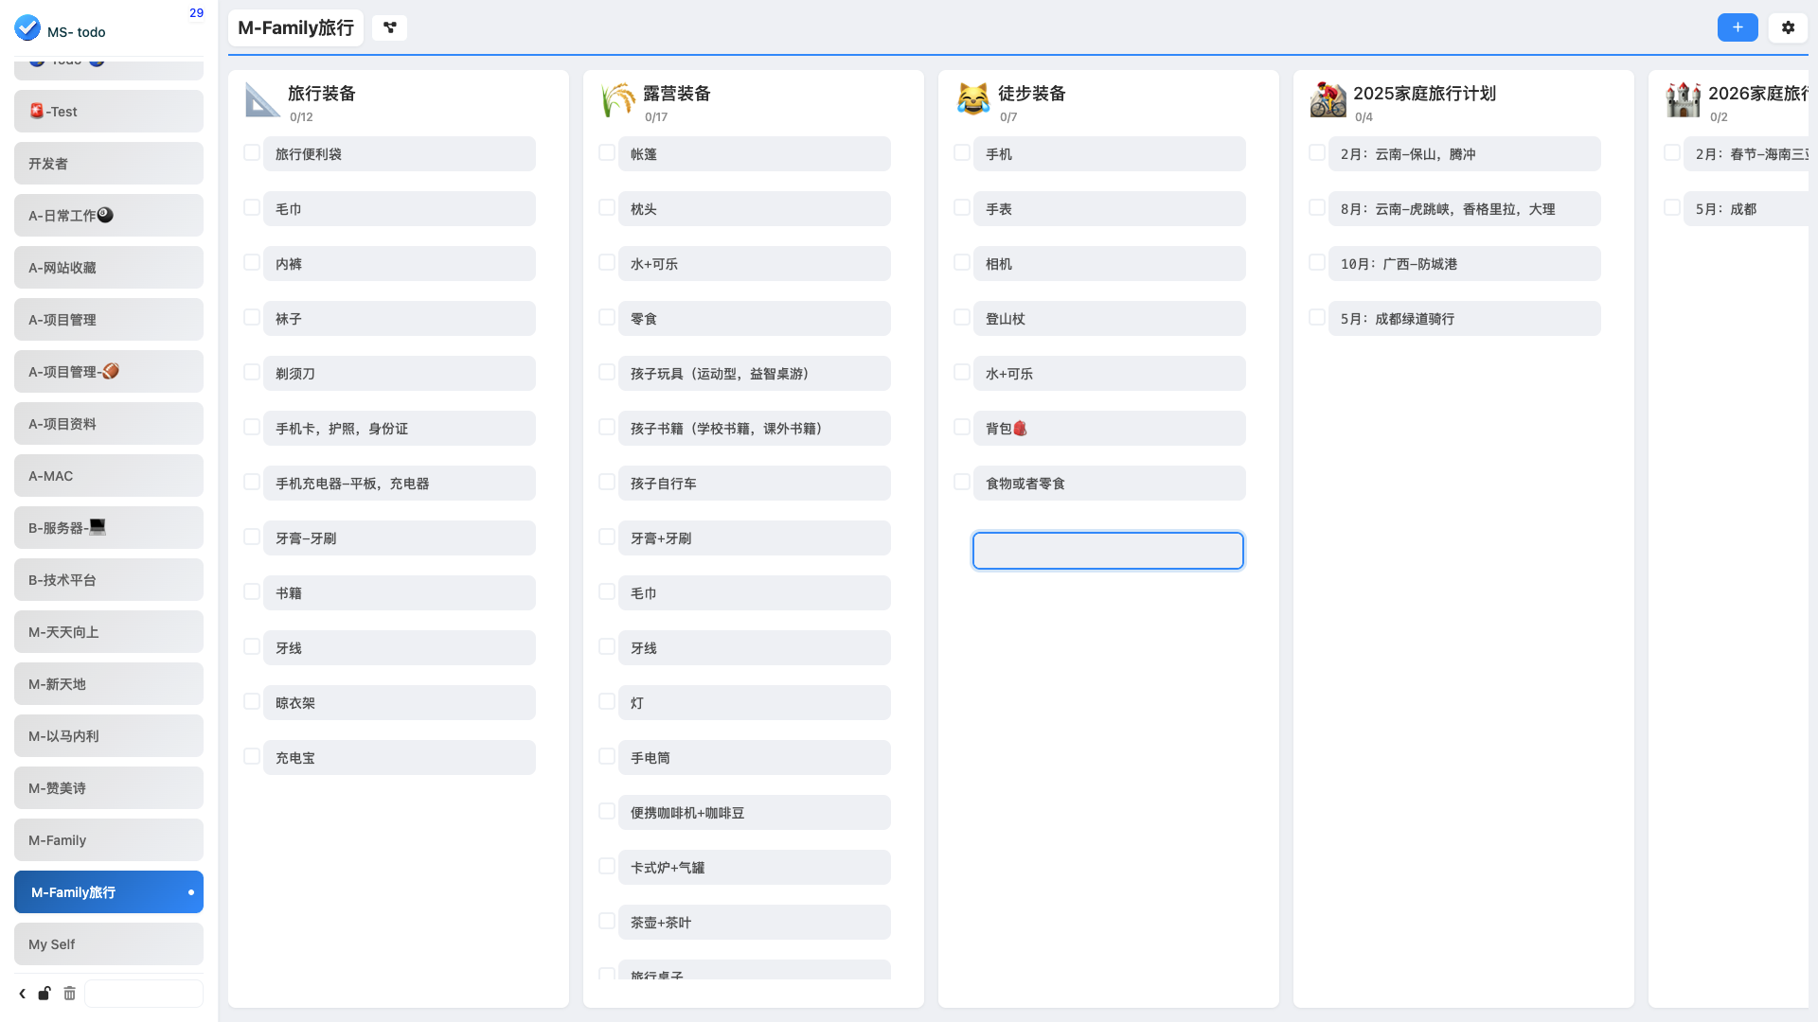This screenshot has height=1022, width=1818.
Task: Click the ruler icon of 旅行装备
Action: click(261, 100)
